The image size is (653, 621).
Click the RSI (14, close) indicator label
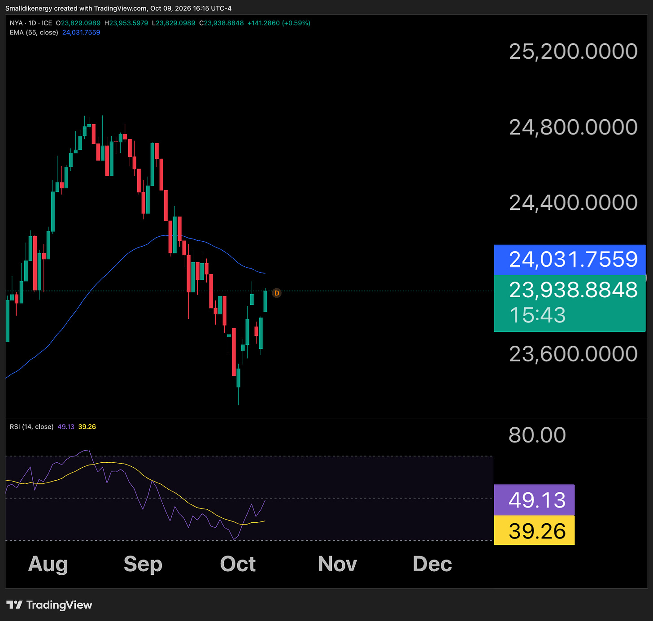31,427
